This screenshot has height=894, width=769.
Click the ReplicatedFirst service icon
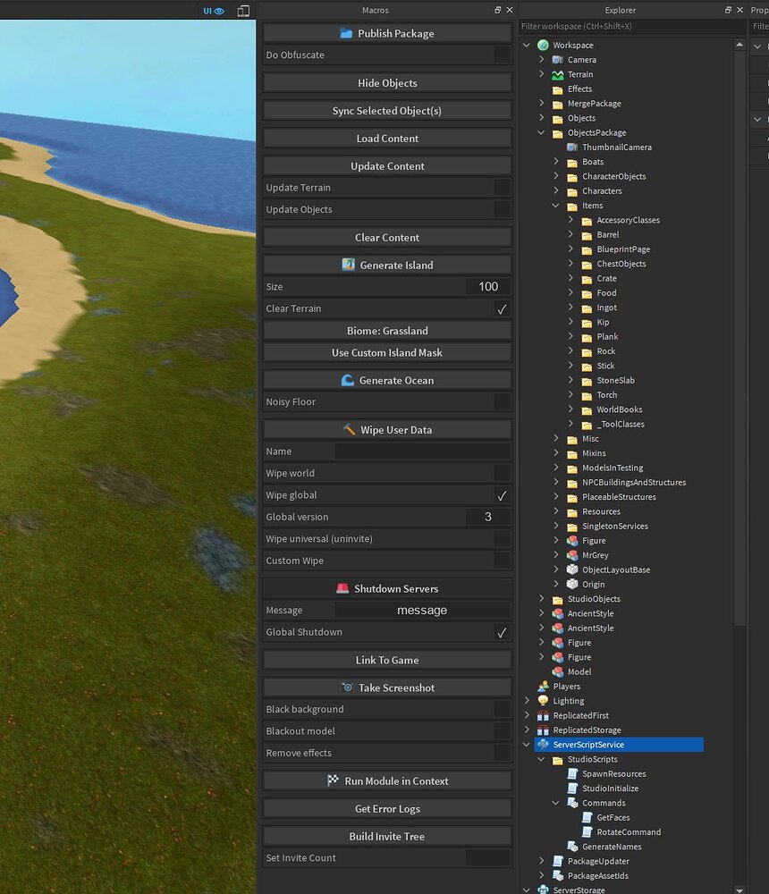coord(543,715)
